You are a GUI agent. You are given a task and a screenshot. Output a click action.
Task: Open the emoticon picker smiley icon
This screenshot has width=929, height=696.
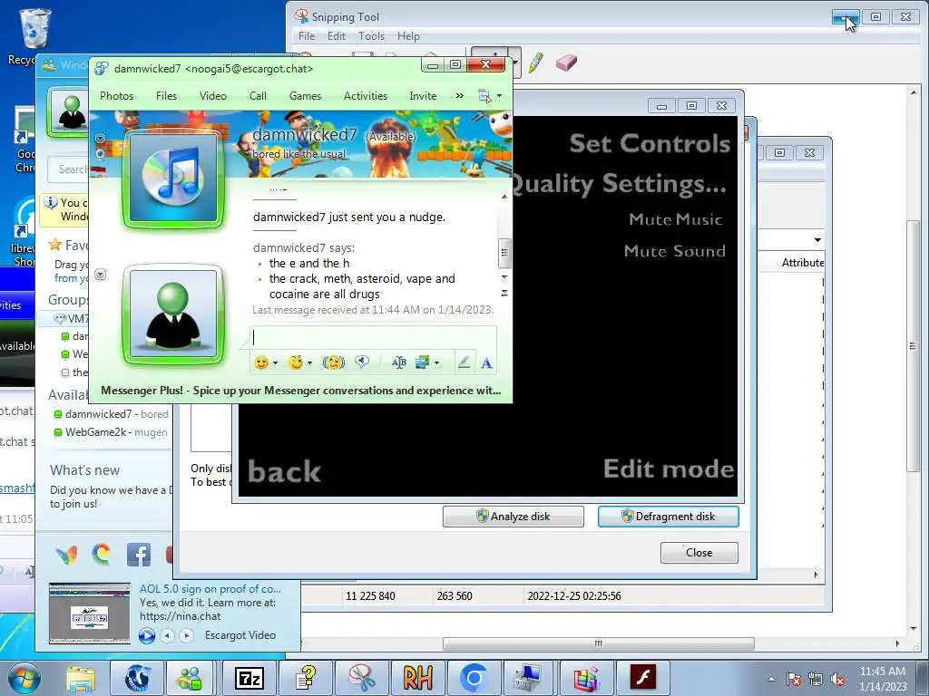[260, 362]
